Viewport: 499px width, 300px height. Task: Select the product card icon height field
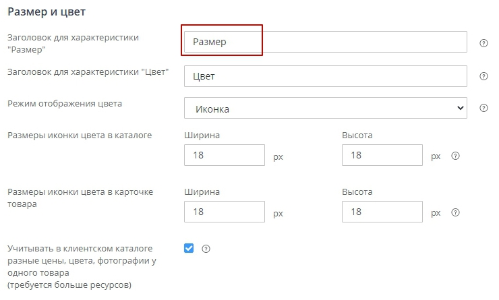coord(382,212)
